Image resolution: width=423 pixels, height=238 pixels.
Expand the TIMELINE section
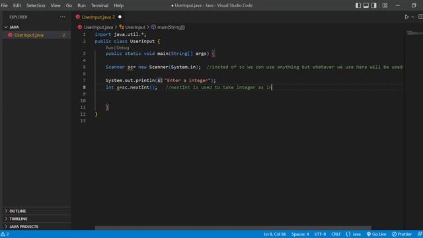36,219
